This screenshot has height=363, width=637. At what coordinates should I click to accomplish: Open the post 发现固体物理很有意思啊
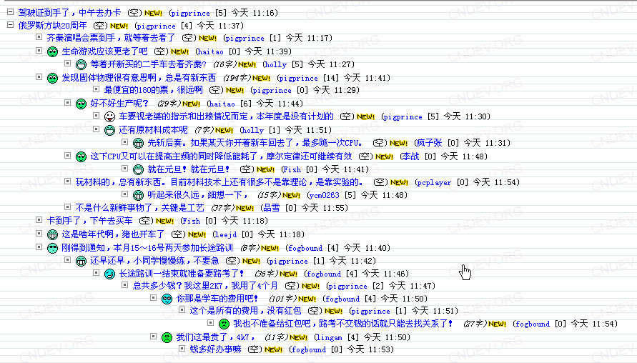139,78
